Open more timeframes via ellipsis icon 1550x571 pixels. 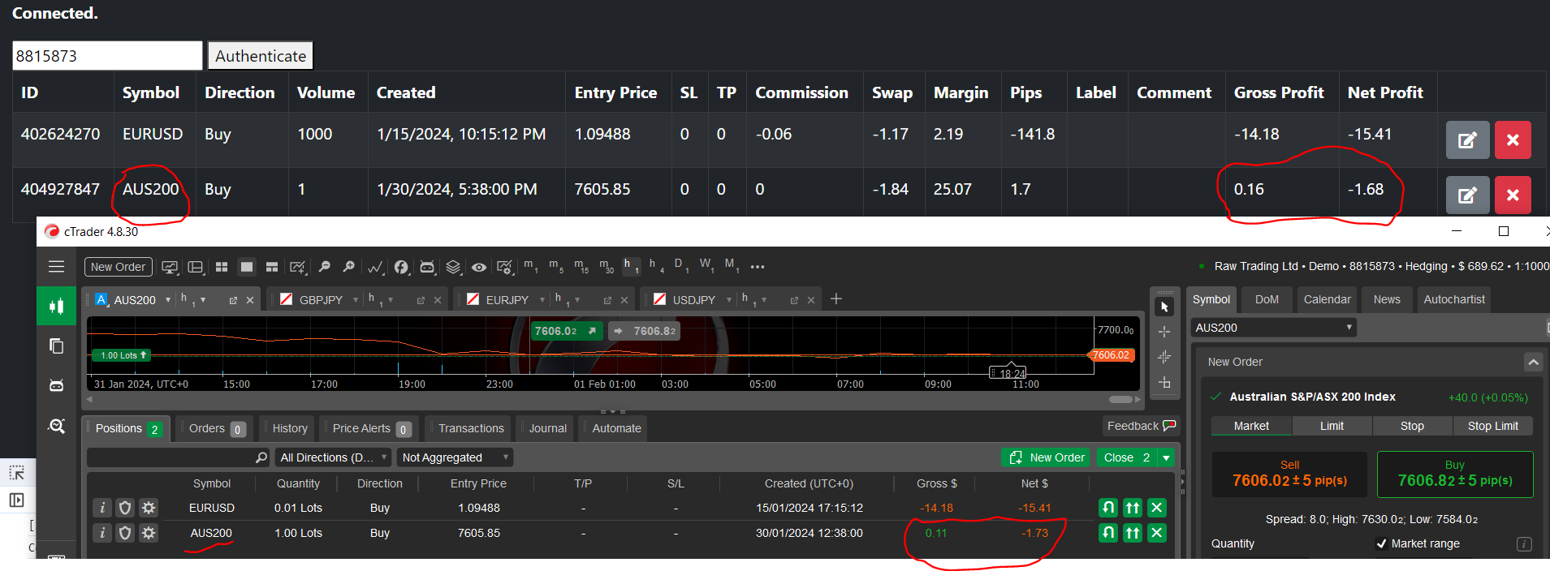pyautogui.click(x=758, y=266)
